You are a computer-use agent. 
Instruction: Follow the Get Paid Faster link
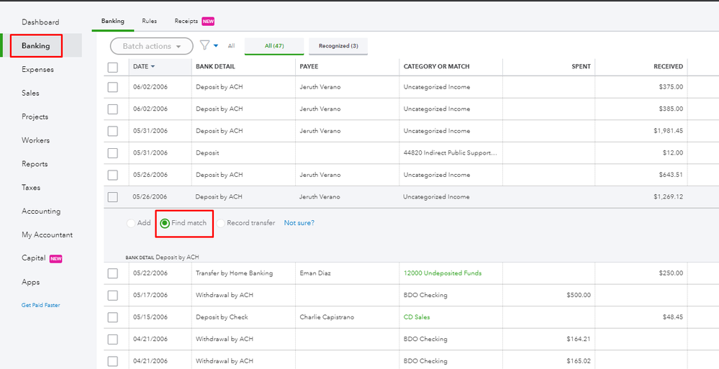tap(40, 305)
